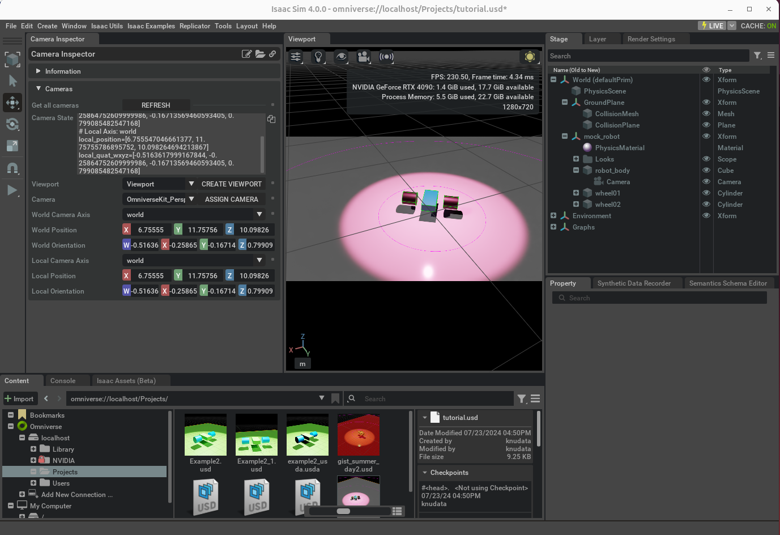Image resolution: width=780 pixels, height=535 pixels.
Task: Click World Orientation W value field
Action: 145,245
